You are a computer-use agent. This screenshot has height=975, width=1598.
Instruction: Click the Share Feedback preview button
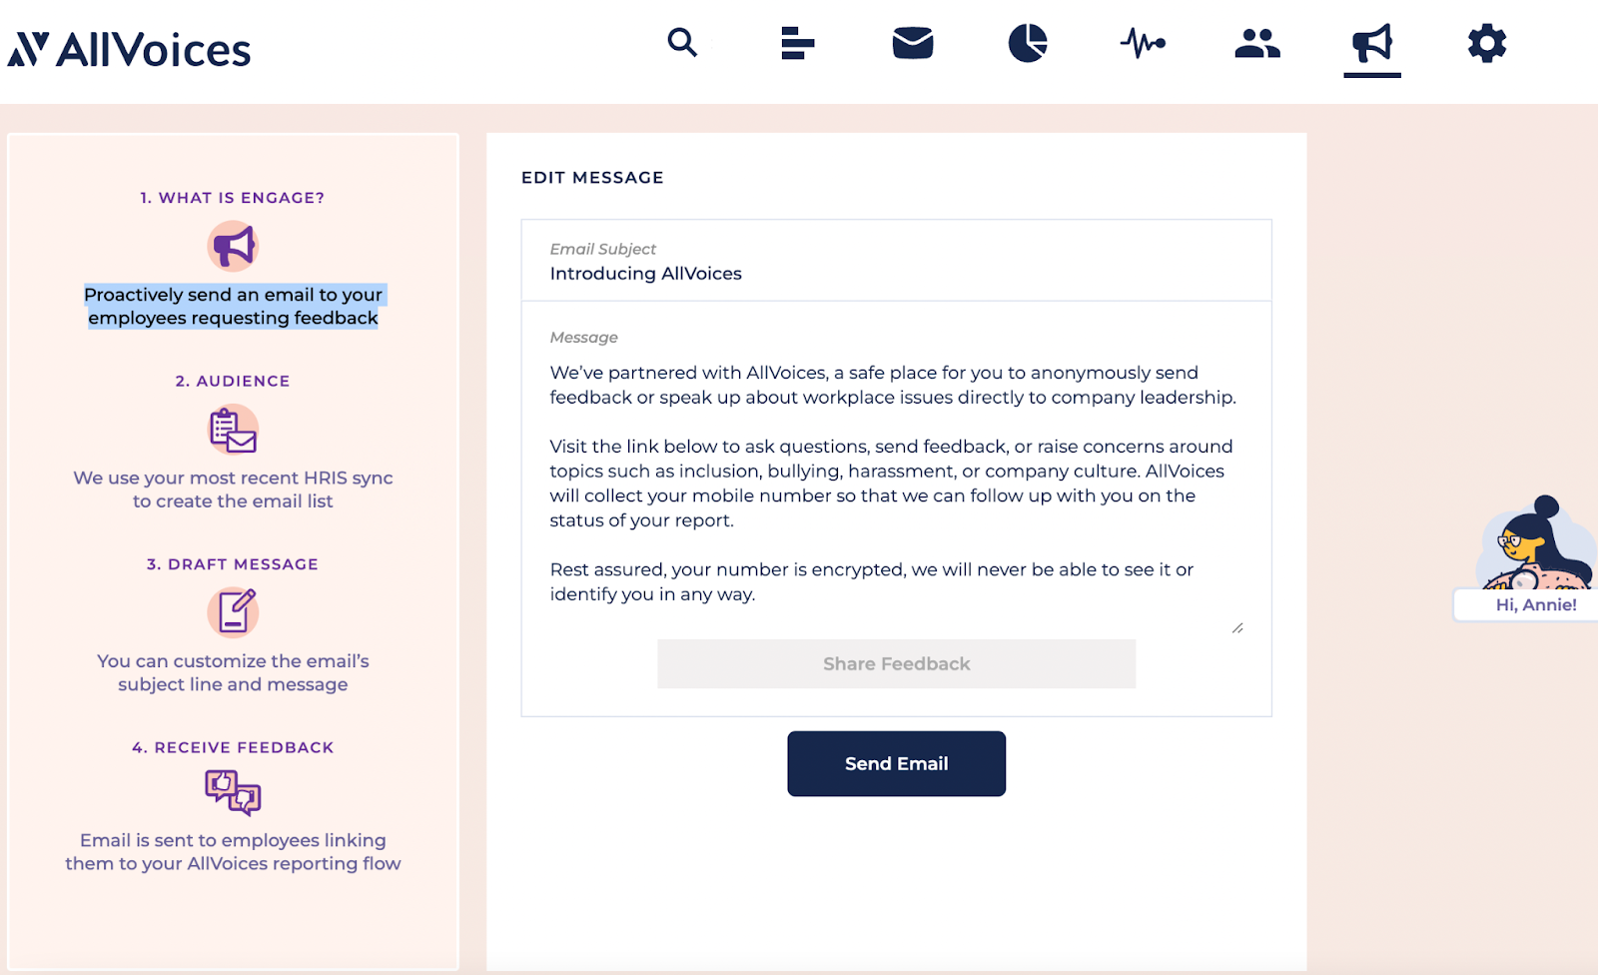(x=896, y=663)
